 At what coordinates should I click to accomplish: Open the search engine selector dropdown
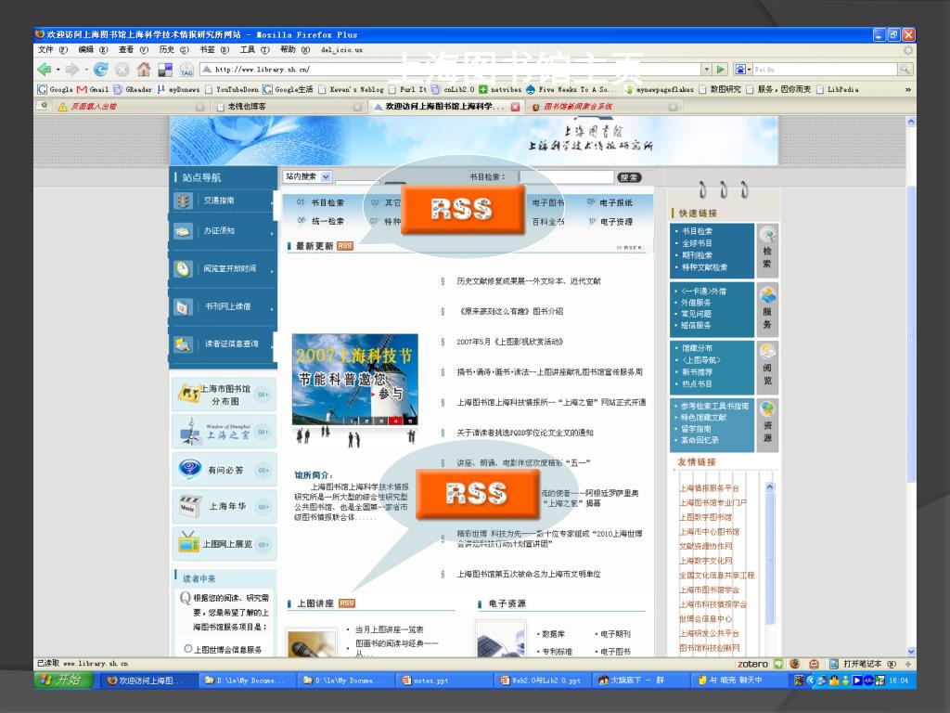[x=742, y=70]
